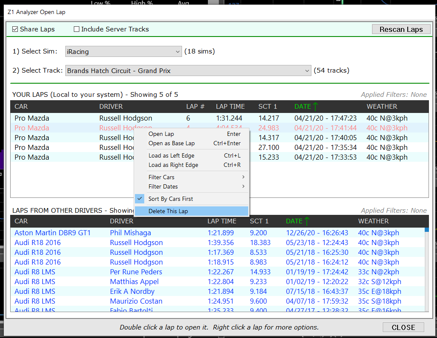Open the Select Track dropdown for Brands Hatch
Image resolution: width=437 pixels, height=338 pixels.
(188, 70)
